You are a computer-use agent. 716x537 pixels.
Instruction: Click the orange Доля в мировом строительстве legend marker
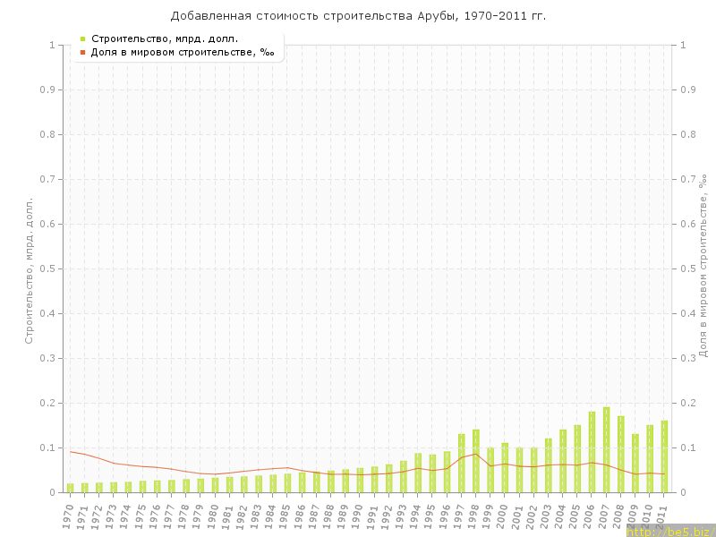[82, 53]
